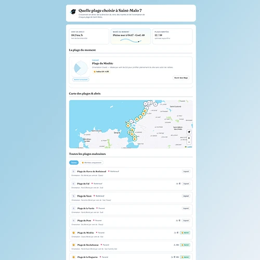The height and width of the screenshot is (260, 260).
Task: Click the site logo beside the page title
Action: [73, 12]
